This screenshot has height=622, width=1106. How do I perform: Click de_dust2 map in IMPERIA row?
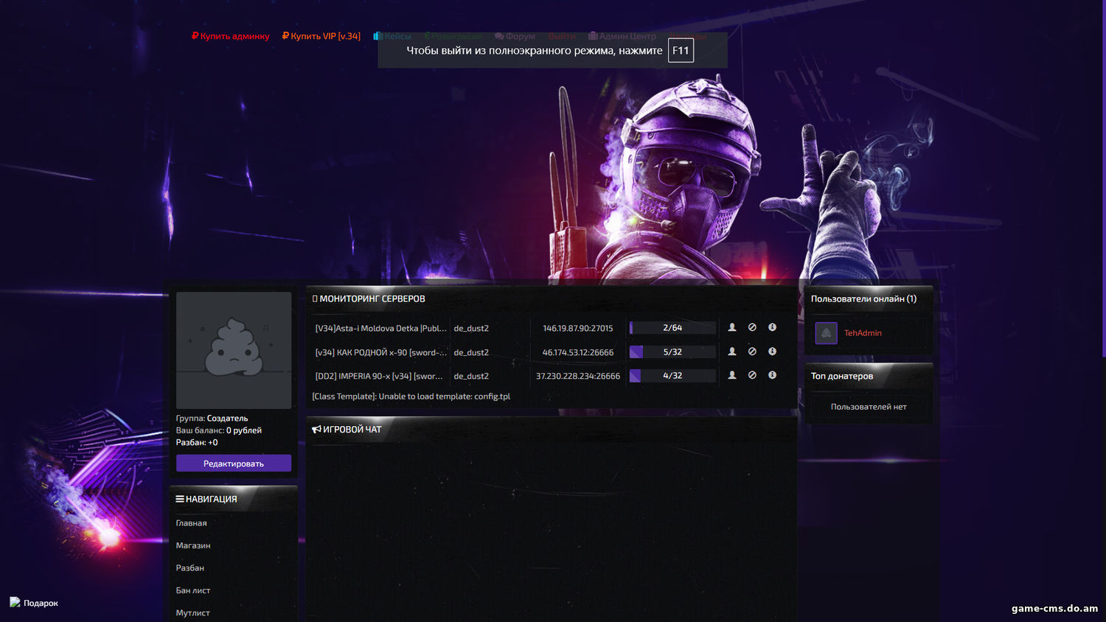[471, 376]
